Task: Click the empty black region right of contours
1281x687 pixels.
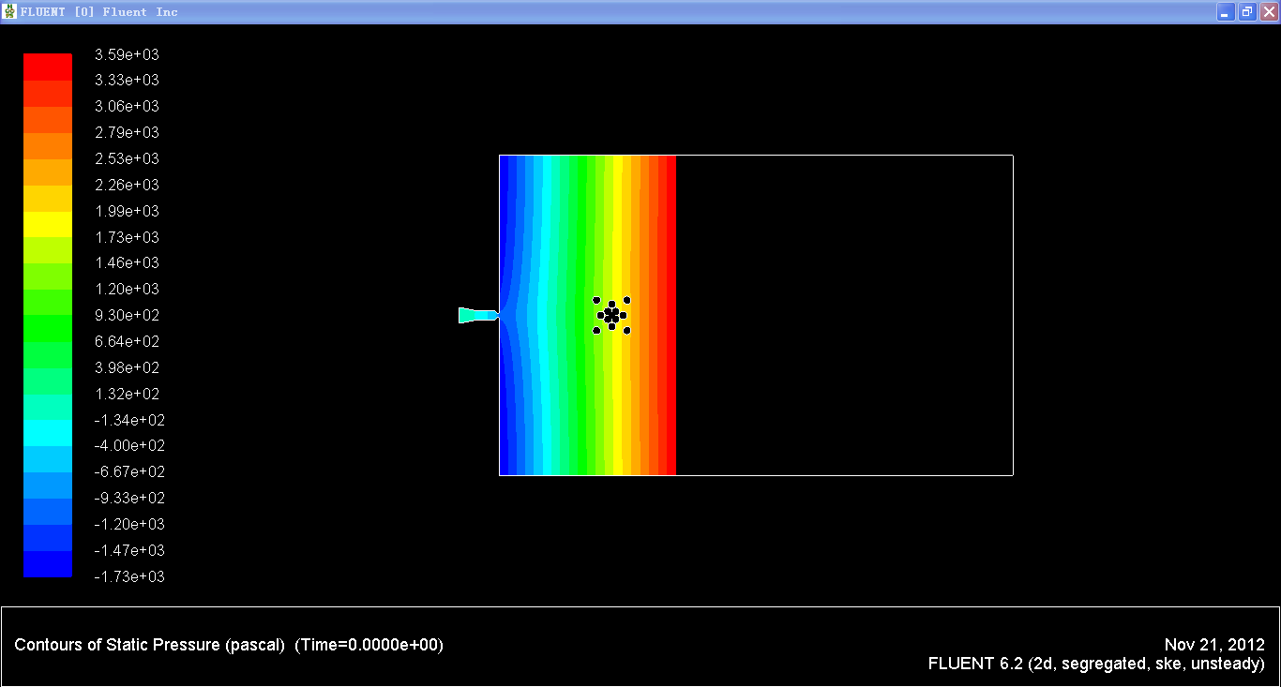Action: coord(844,315)
